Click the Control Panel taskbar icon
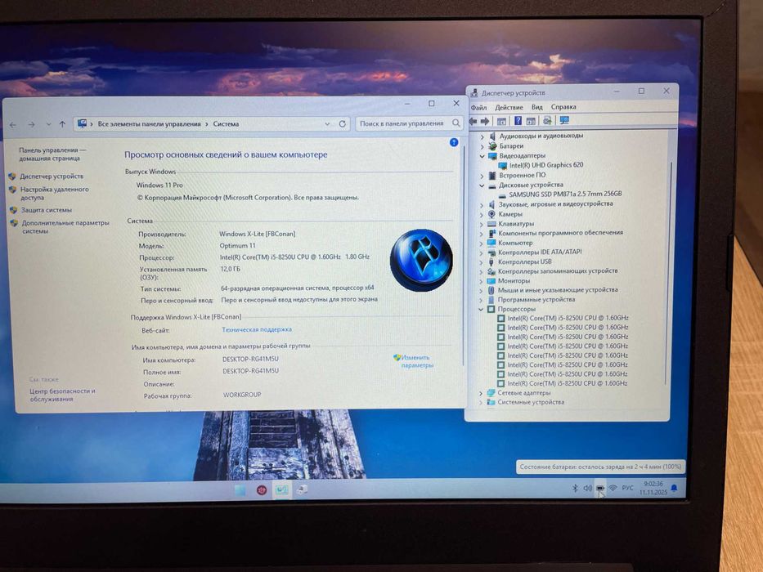 tap(282, 489)
